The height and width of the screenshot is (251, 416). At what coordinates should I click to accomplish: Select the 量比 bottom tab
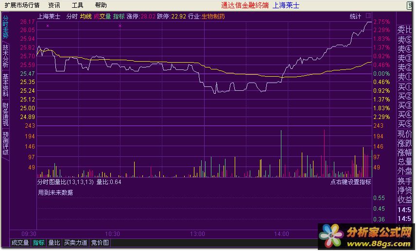(x=54, y=243)
